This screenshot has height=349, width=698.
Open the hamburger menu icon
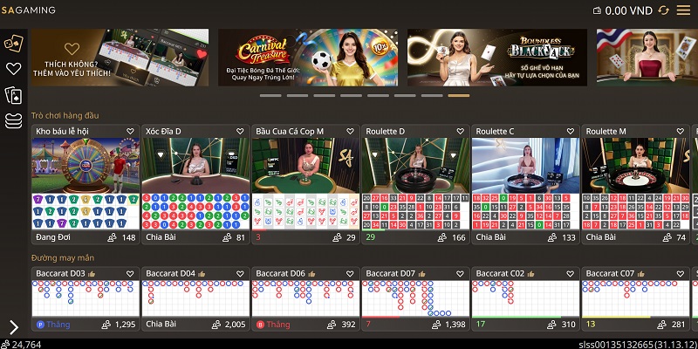[683, 10]
